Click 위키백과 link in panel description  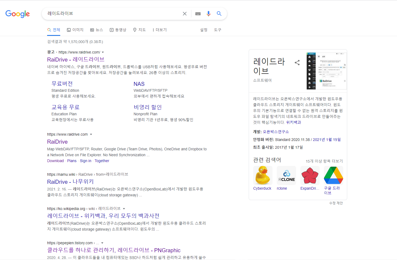coord(294,122)
